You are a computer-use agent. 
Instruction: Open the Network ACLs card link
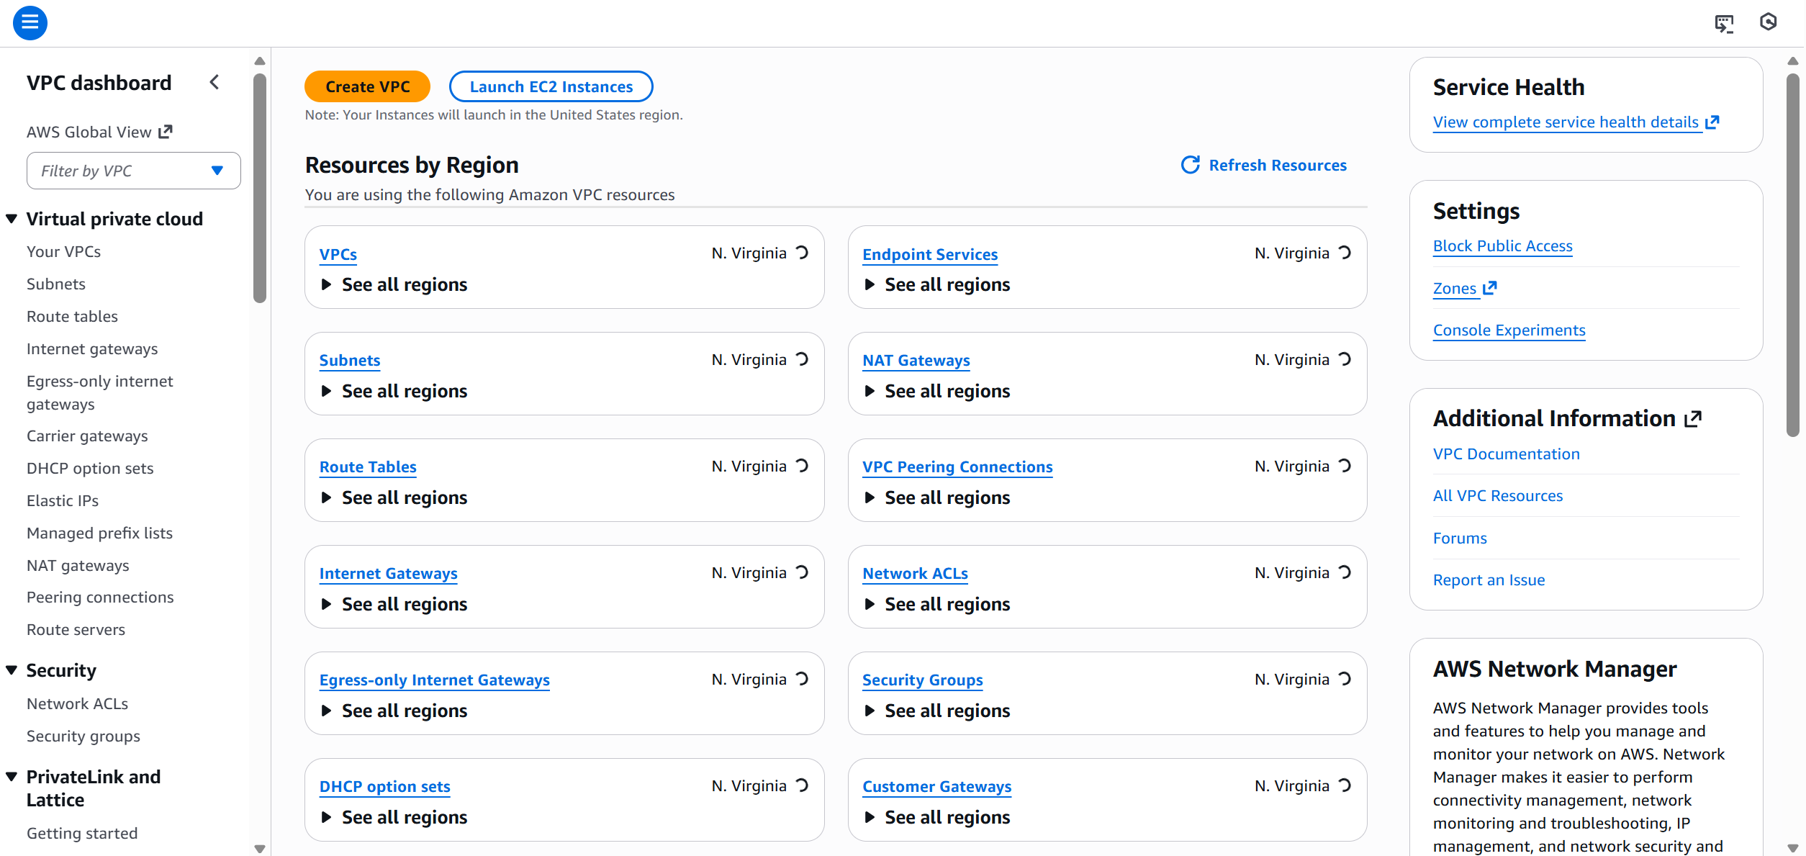[x=915, y=574]
